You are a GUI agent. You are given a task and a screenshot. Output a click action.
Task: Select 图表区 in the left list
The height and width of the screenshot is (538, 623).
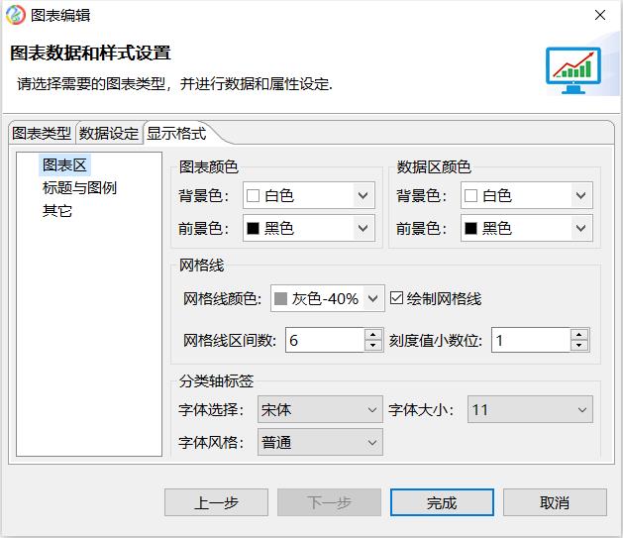tap(64, 164)
